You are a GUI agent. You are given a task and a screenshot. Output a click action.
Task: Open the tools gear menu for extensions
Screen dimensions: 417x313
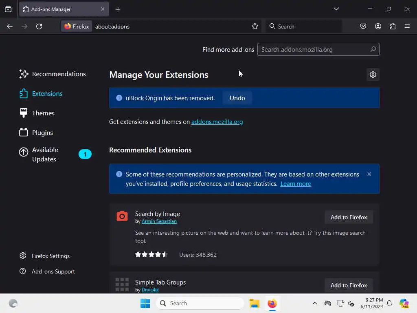pyautogui.click(x=373, y=75)
